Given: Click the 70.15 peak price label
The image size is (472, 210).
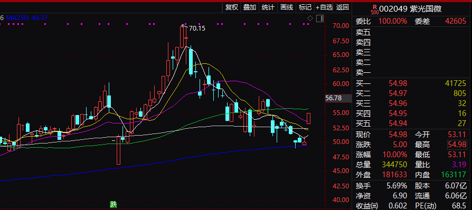Looking at the screenshot, I should click(197, 28).
